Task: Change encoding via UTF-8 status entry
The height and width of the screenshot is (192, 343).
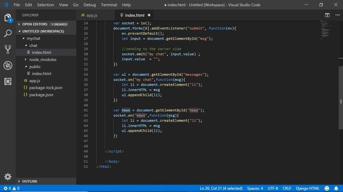Action: pos(273,188)
